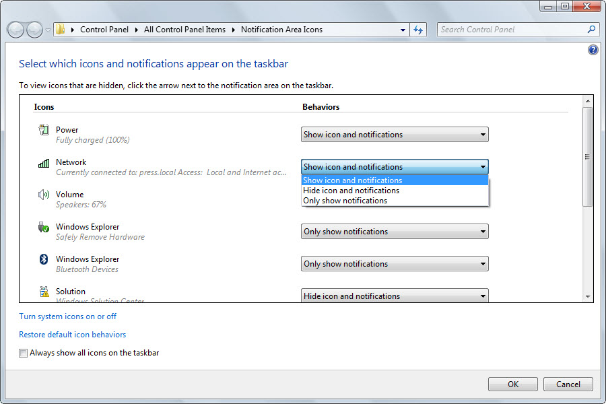Open Bluetooth Devices behavior dropdown

(395, 264)
